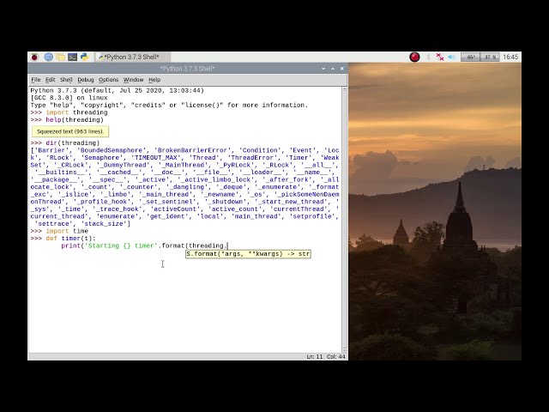This screenshot has height=412, width=549.
Task: Expand the Squeezed text (963 lines) label
Action: [70, 131]
